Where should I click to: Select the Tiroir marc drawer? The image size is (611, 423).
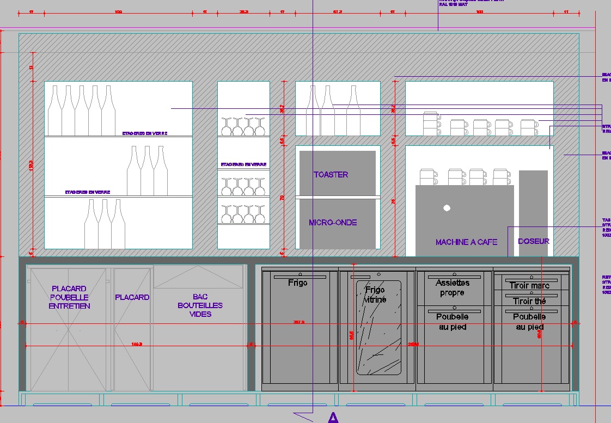coord(531,283)
